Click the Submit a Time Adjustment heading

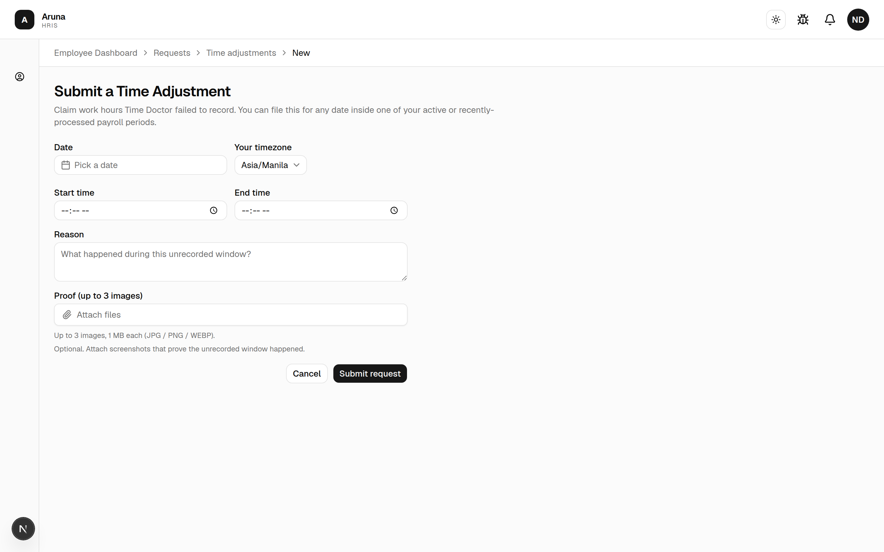click(x=142, y=91)
